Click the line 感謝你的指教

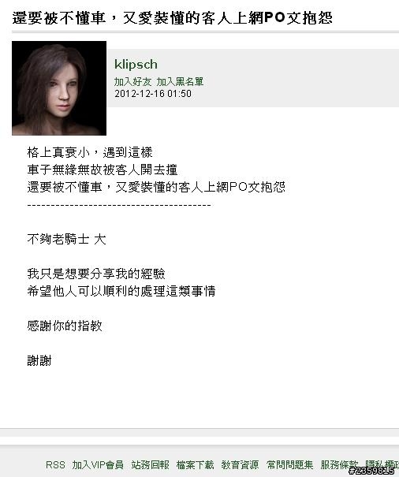tap(65, 326)
